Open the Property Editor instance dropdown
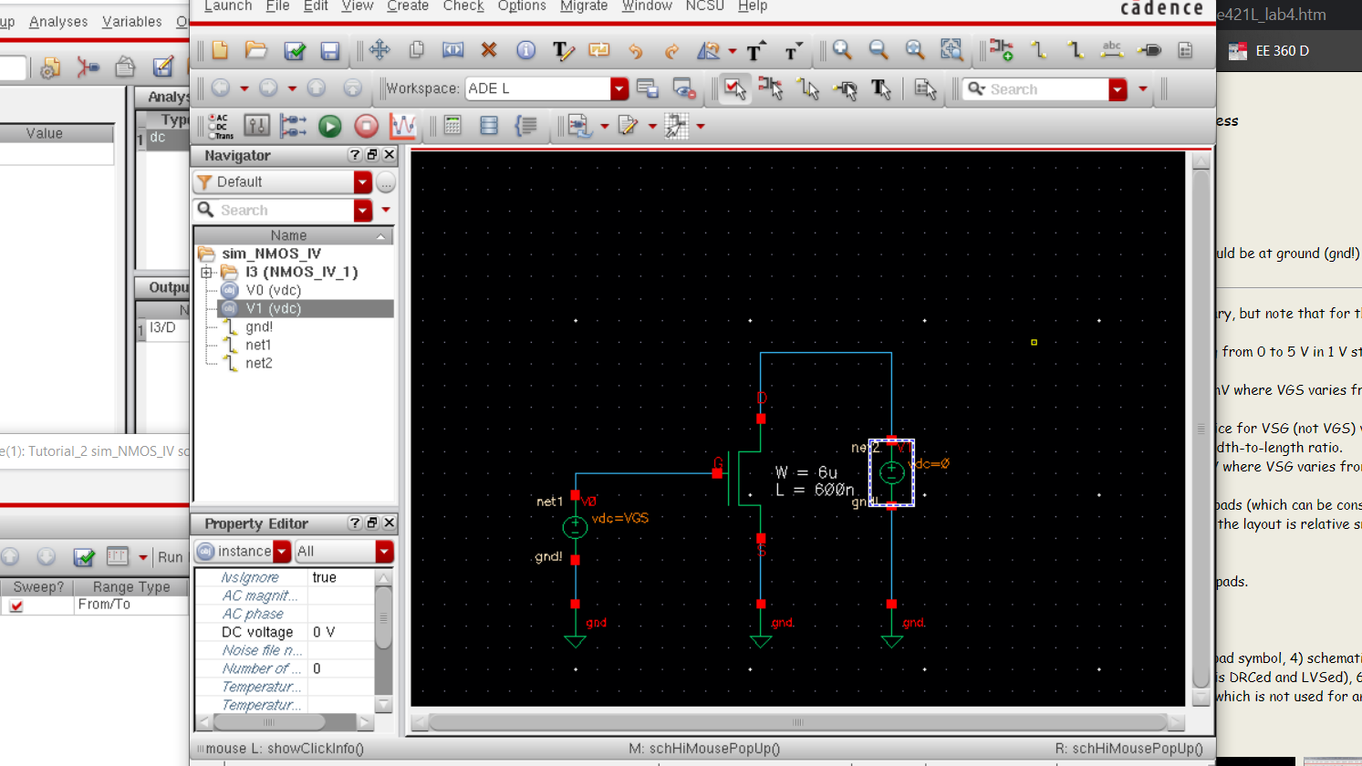Image resolution: width=1362 pixels, height=766 pixels. click(x=282, y=552)
